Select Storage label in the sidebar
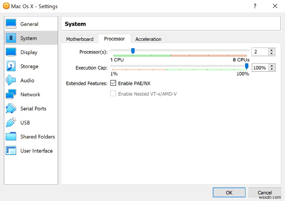Viewport: 285px width, 201px height. [x=29, y=66]
